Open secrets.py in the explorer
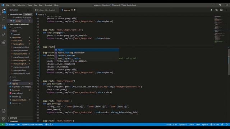230x129 pixels. (17, 103)
